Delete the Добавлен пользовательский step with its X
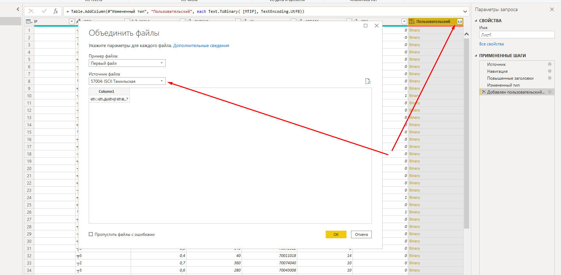 pyautogui.click(x=484, y=92)
